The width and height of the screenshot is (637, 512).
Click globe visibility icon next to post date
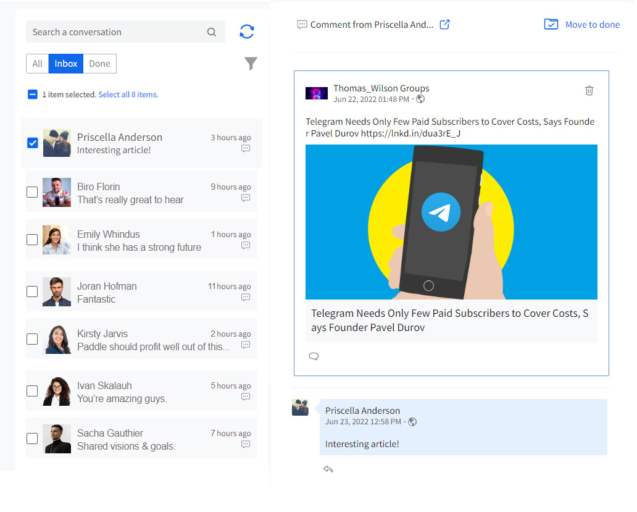(420, 99)
